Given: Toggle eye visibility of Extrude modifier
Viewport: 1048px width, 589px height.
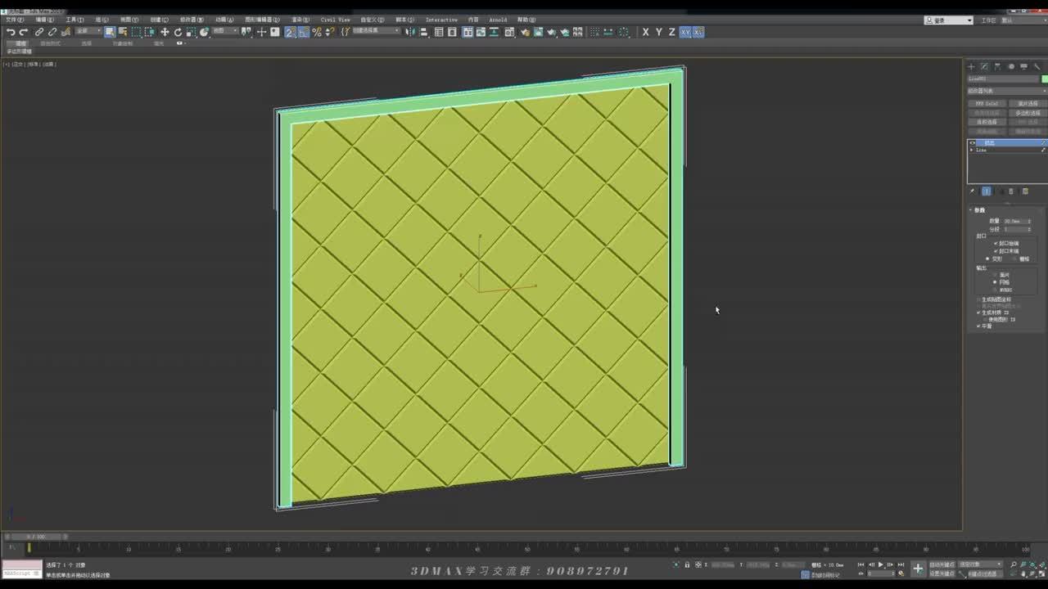Looking at the screenshot, I should tap(973, 143).
